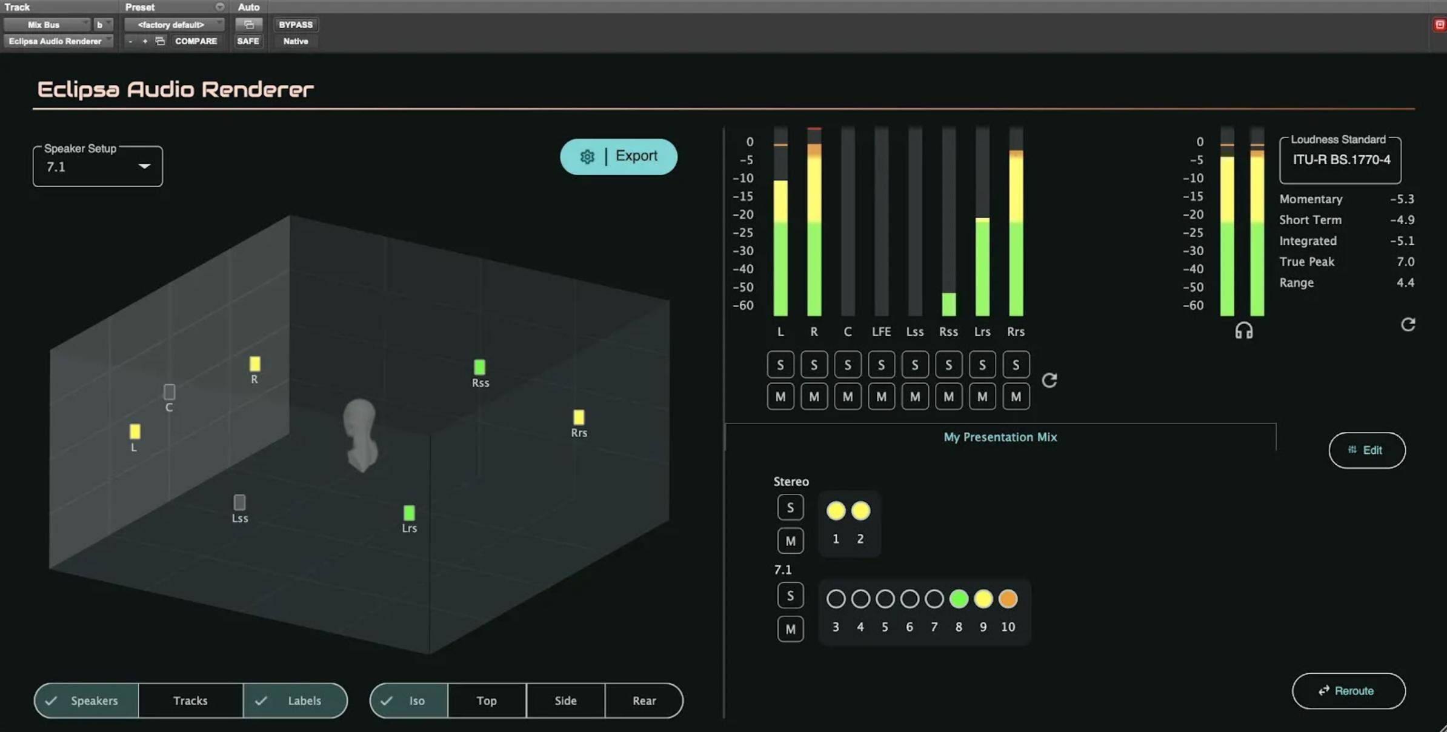
Task: Reset solo/mute states with circular arrow icon
Action: click(1049, 381)
